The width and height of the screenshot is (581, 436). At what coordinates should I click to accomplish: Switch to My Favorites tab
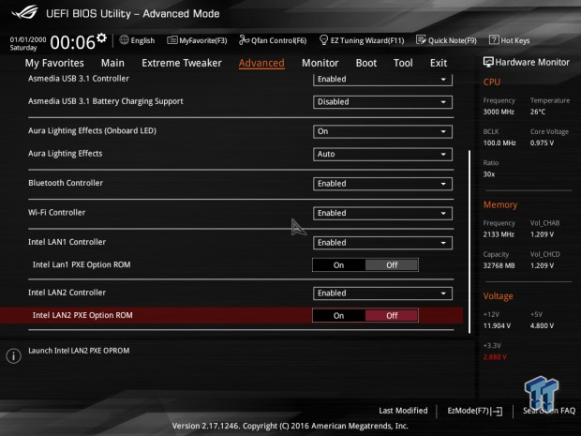[54, 63]
